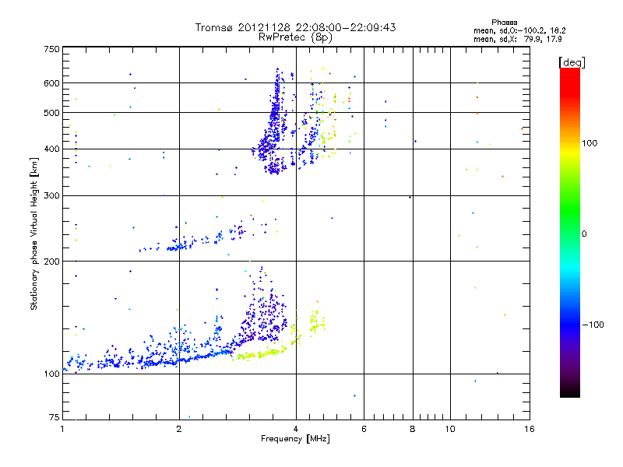Click the x-axis tick label '10'
This screenshot has height=467, width=623.
coord(450,429)
